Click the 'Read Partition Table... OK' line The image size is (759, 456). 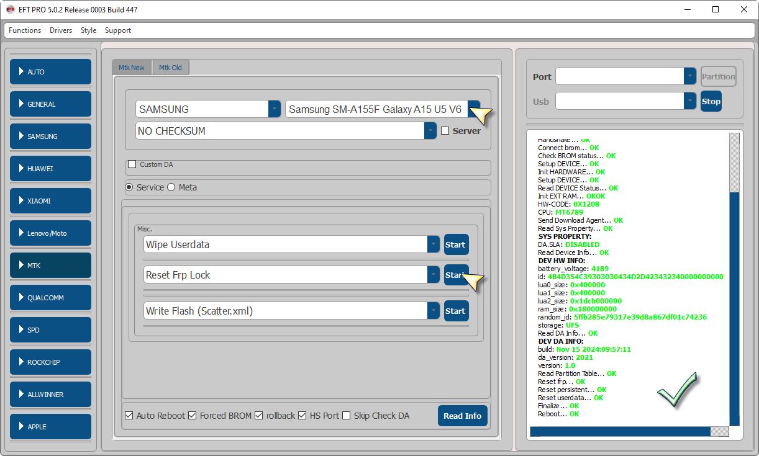[577, 373]
